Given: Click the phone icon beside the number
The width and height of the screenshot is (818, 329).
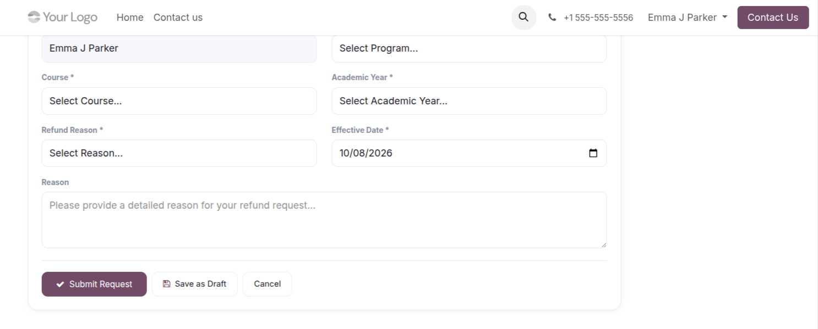Looking at the screenshot, I should (x=552, y=18).
